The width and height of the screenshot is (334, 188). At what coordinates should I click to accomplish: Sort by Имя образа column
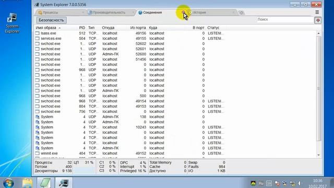coord(46,28)
